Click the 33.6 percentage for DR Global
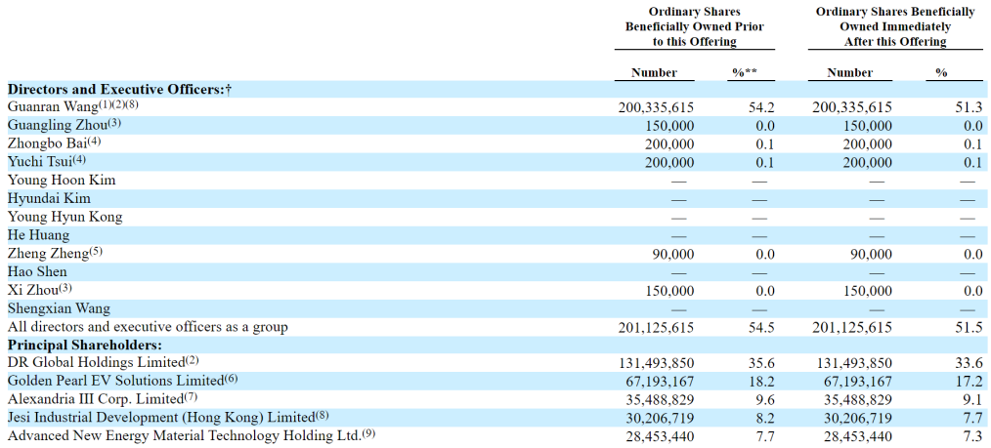Image resolution: width=991 pixels, height=448 pixels. (970, 363)
